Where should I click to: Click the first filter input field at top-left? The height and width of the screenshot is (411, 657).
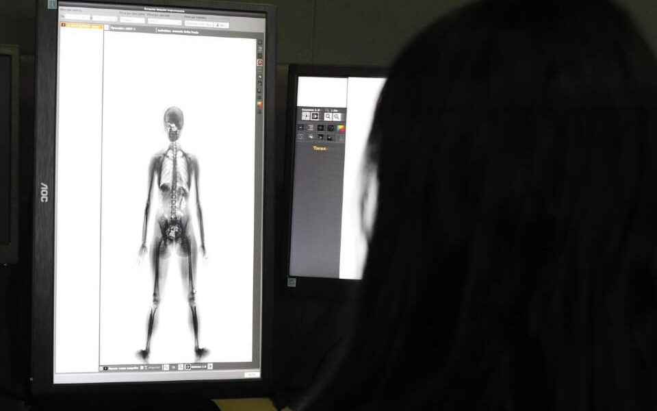coord(77,18)
